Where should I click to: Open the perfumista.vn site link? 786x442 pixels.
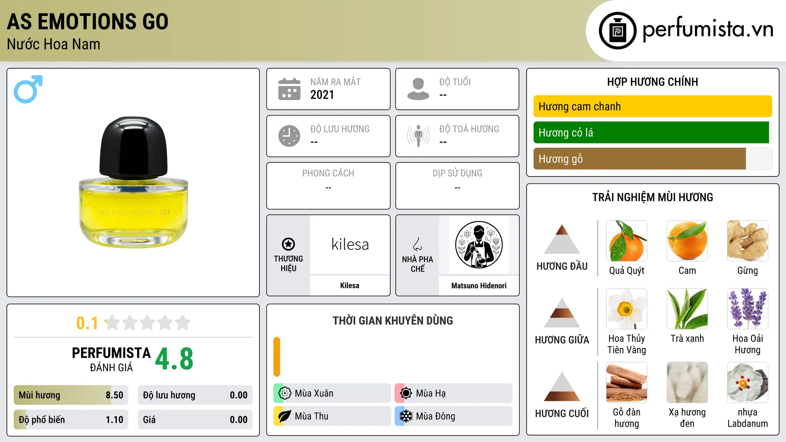[x=708, y=29]
